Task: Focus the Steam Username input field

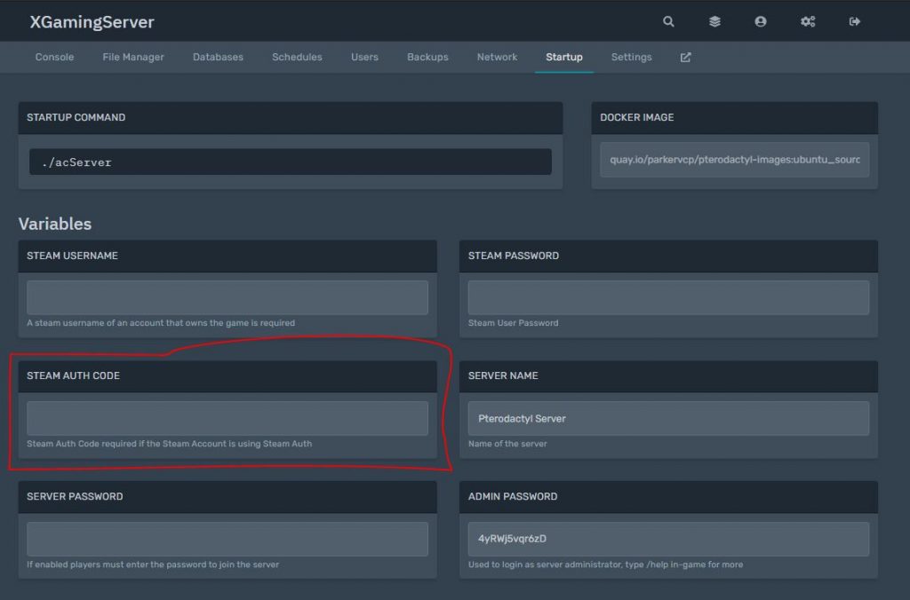Action: coord(227,297)
